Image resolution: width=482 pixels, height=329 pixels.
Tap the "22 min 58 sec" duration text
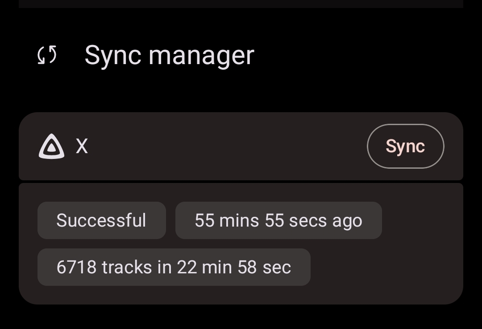point(234,267)
